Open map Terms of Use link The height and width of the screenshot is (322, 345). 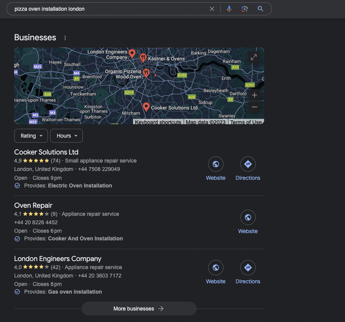click(x=246, y=122)
